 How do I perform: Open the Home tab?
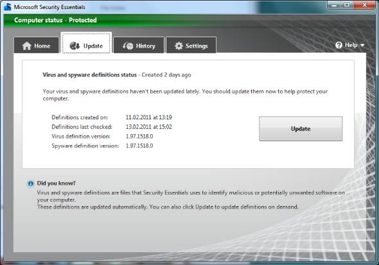pyautogui.click(x=37, y=45)
